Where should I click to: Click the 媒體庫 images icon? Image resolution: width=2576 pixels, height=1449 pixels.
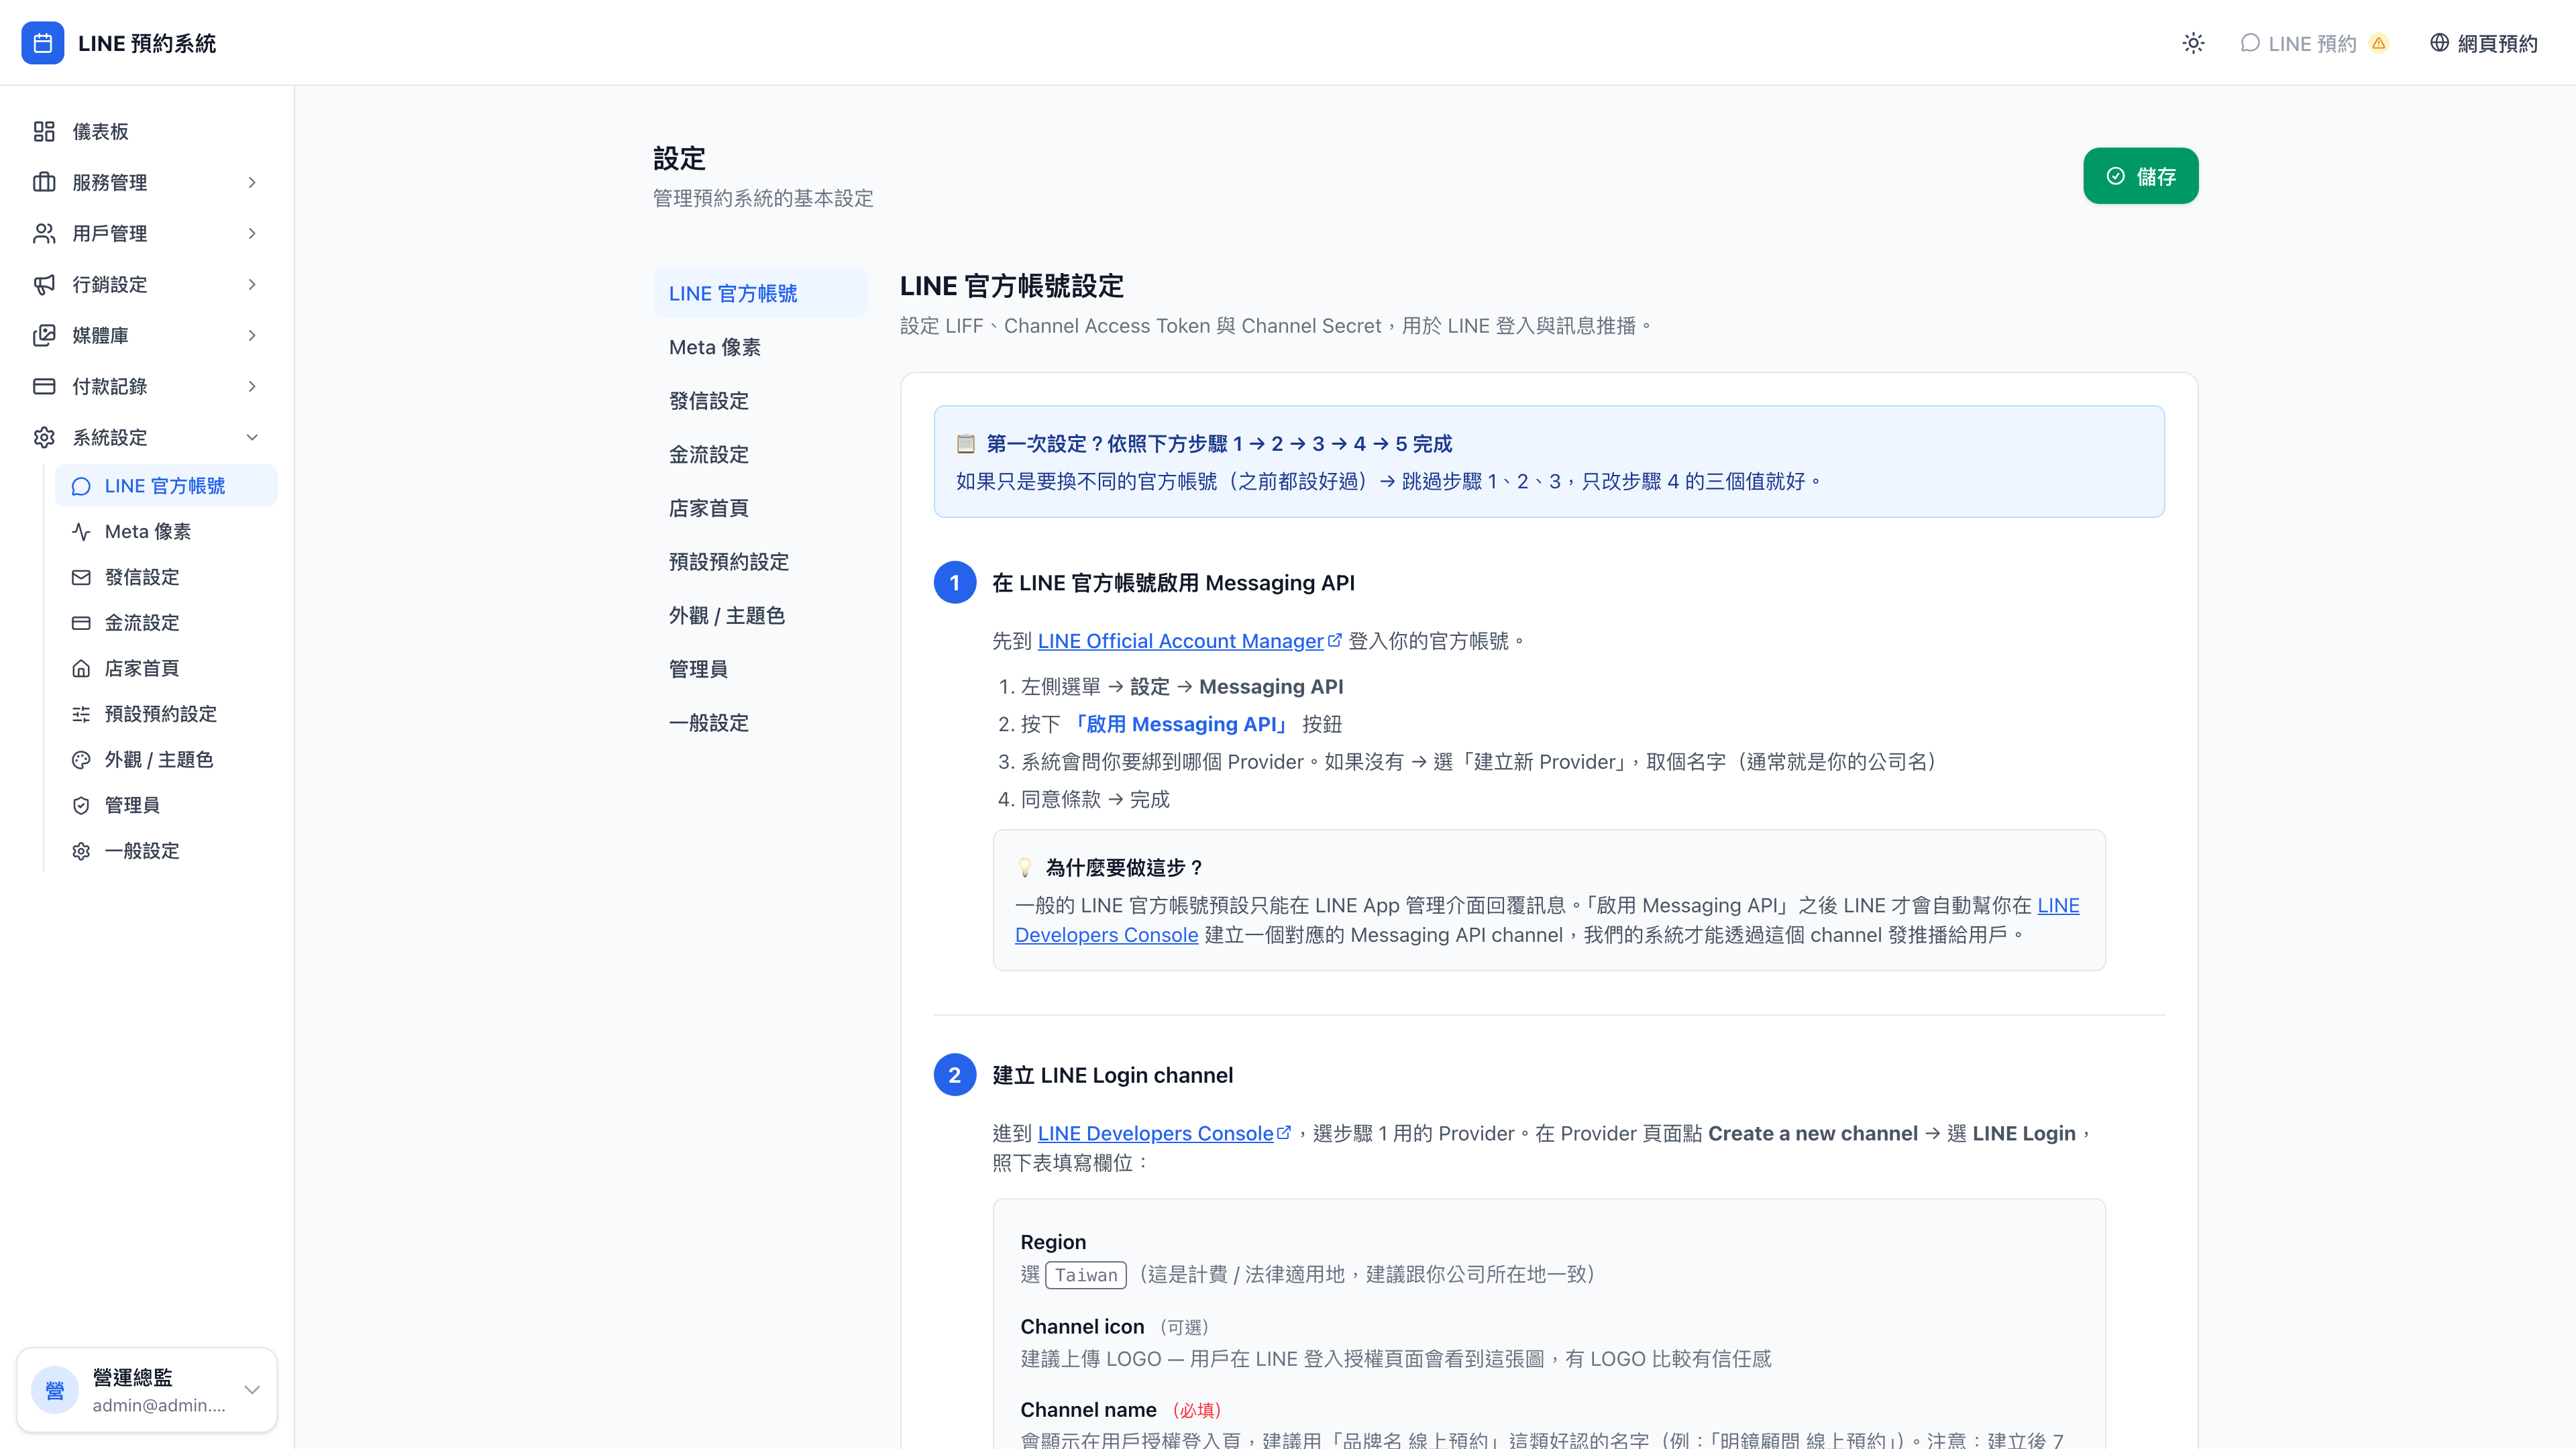click(44, 335)
